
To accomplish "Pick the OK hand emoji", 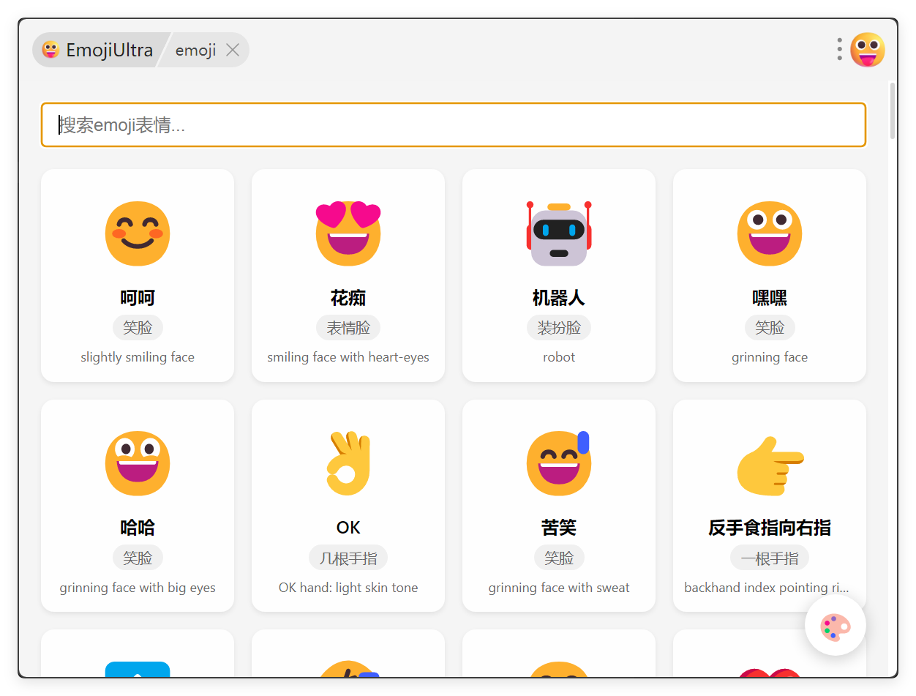I will [348, 463].
